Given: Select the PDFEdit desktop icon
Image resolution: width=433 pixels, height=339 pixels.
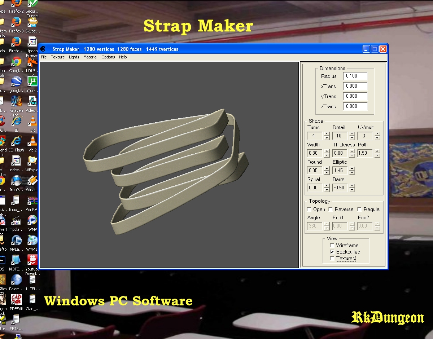Looking at the screenshot, I should (x=16, y=303).
